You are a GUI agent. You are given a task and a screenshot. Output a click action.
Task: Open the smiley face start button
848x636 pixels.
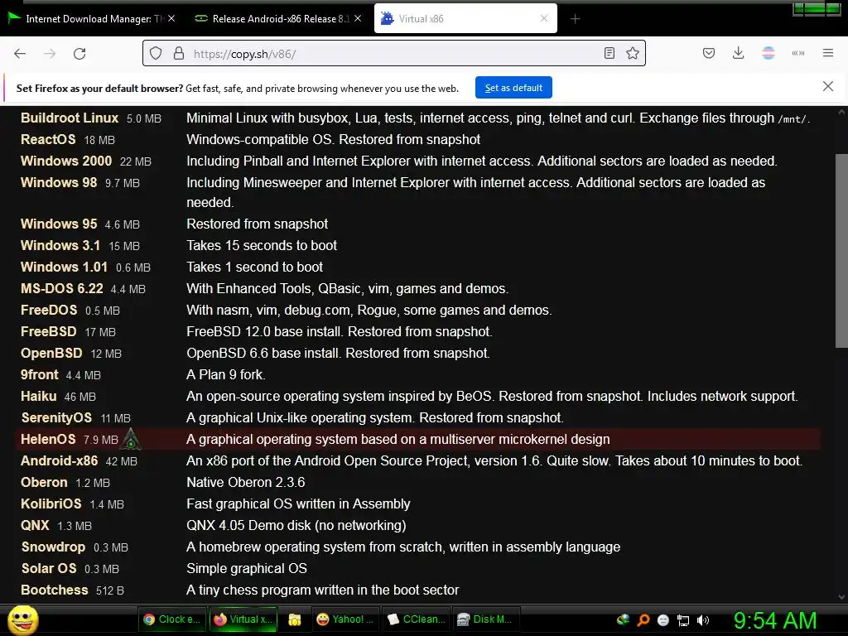(22, 619)
